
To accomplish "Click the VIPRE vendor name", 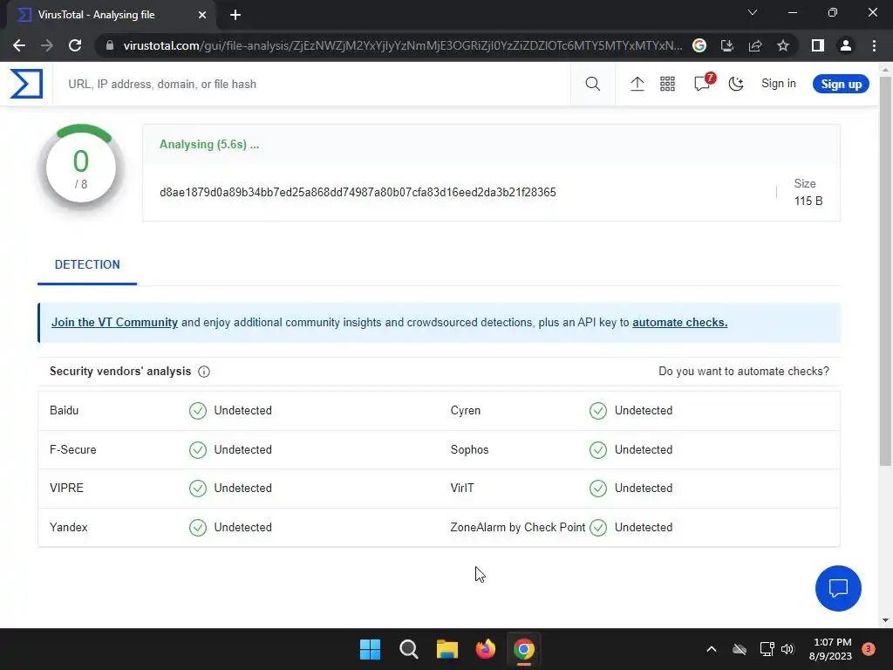I will (66, 488).
